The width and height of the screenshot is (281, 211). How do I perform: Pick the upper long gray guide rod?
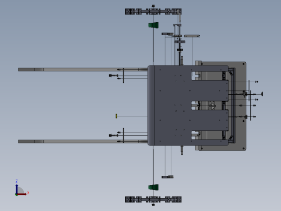(x=83, y=70)
